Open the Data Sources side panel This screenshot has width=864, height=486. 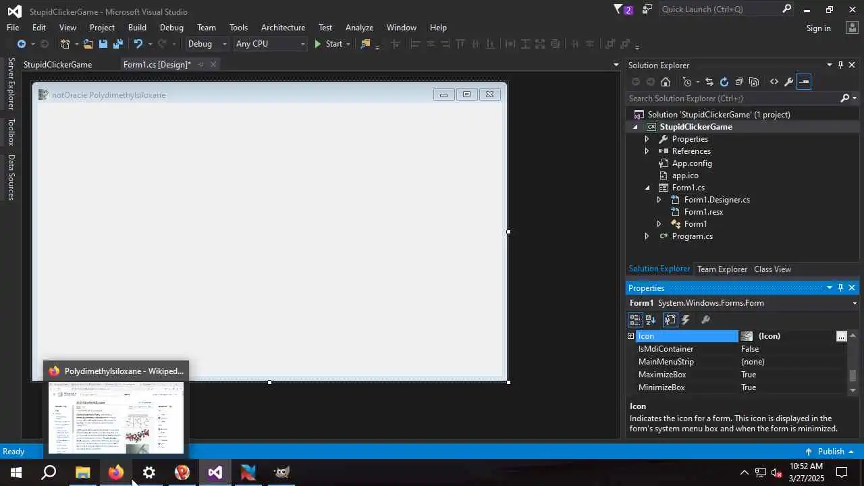[x=11, y=178]
